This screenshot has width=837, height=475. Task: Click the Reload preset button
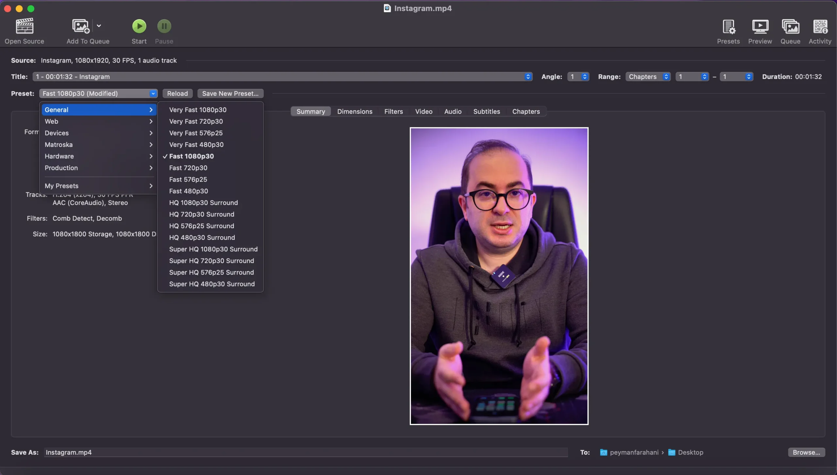177,94
